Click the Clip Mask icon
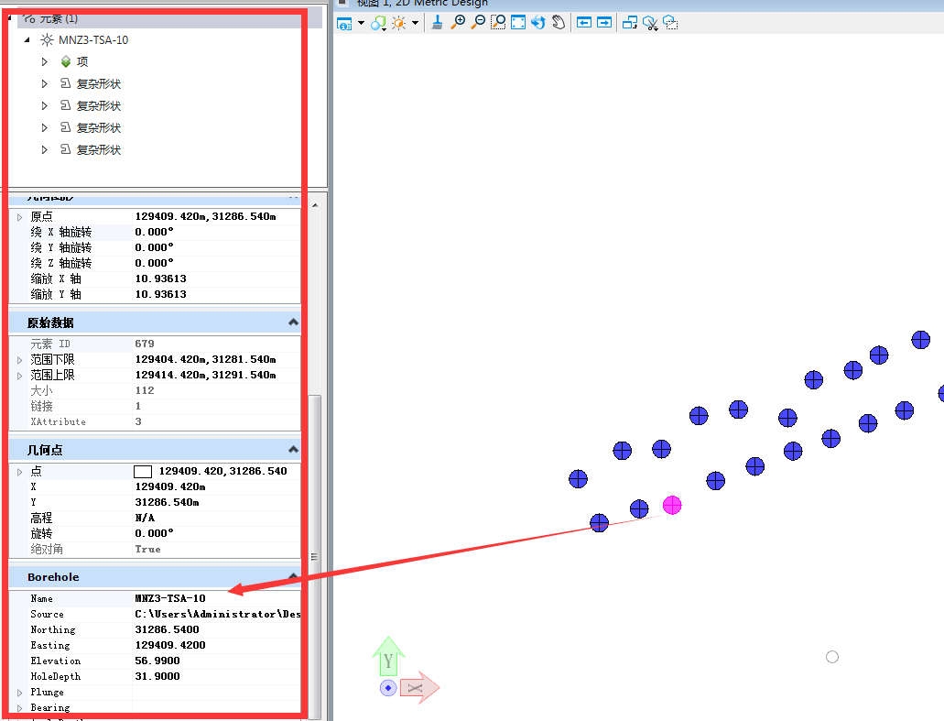Viewport: 944px width, 721px height. [670, 23]
